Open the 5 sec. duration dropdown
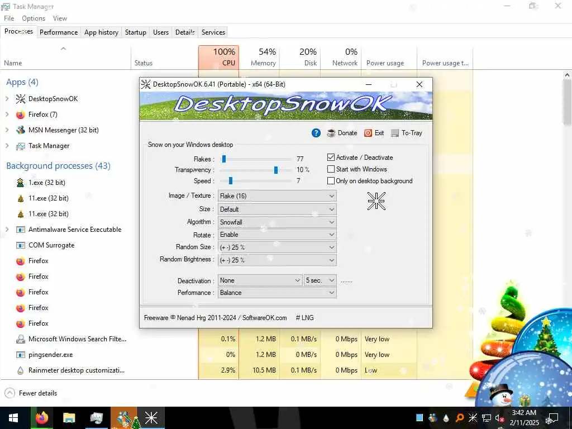 [x=320, y=280]
